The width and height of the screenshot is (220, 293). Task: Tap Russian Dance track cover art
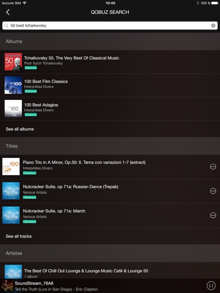coord(11,191)
